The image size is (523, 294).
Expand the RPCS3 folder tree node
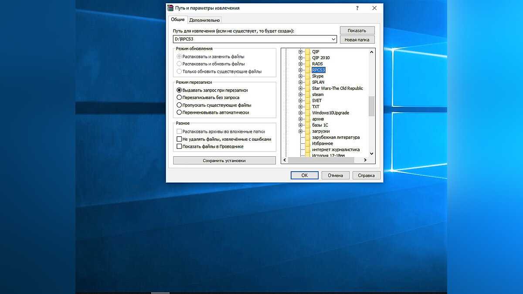[x=300, y=70]
